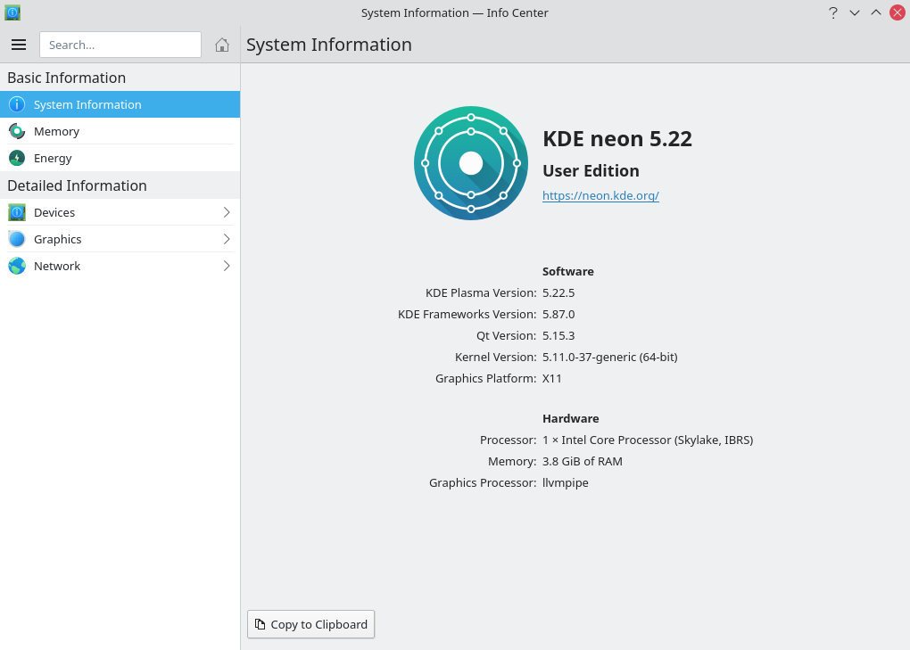Click the Memory icon in sidebar

(17, 131)
